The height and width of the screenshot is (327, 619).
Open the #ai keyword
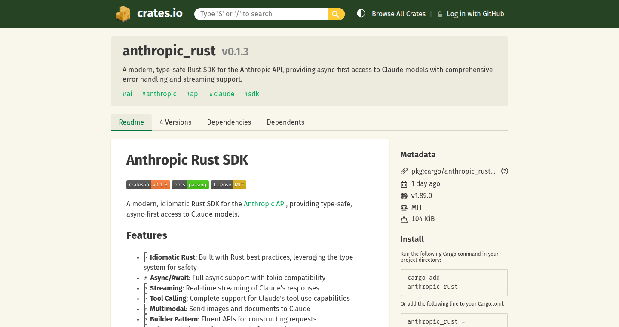point(127,94)
